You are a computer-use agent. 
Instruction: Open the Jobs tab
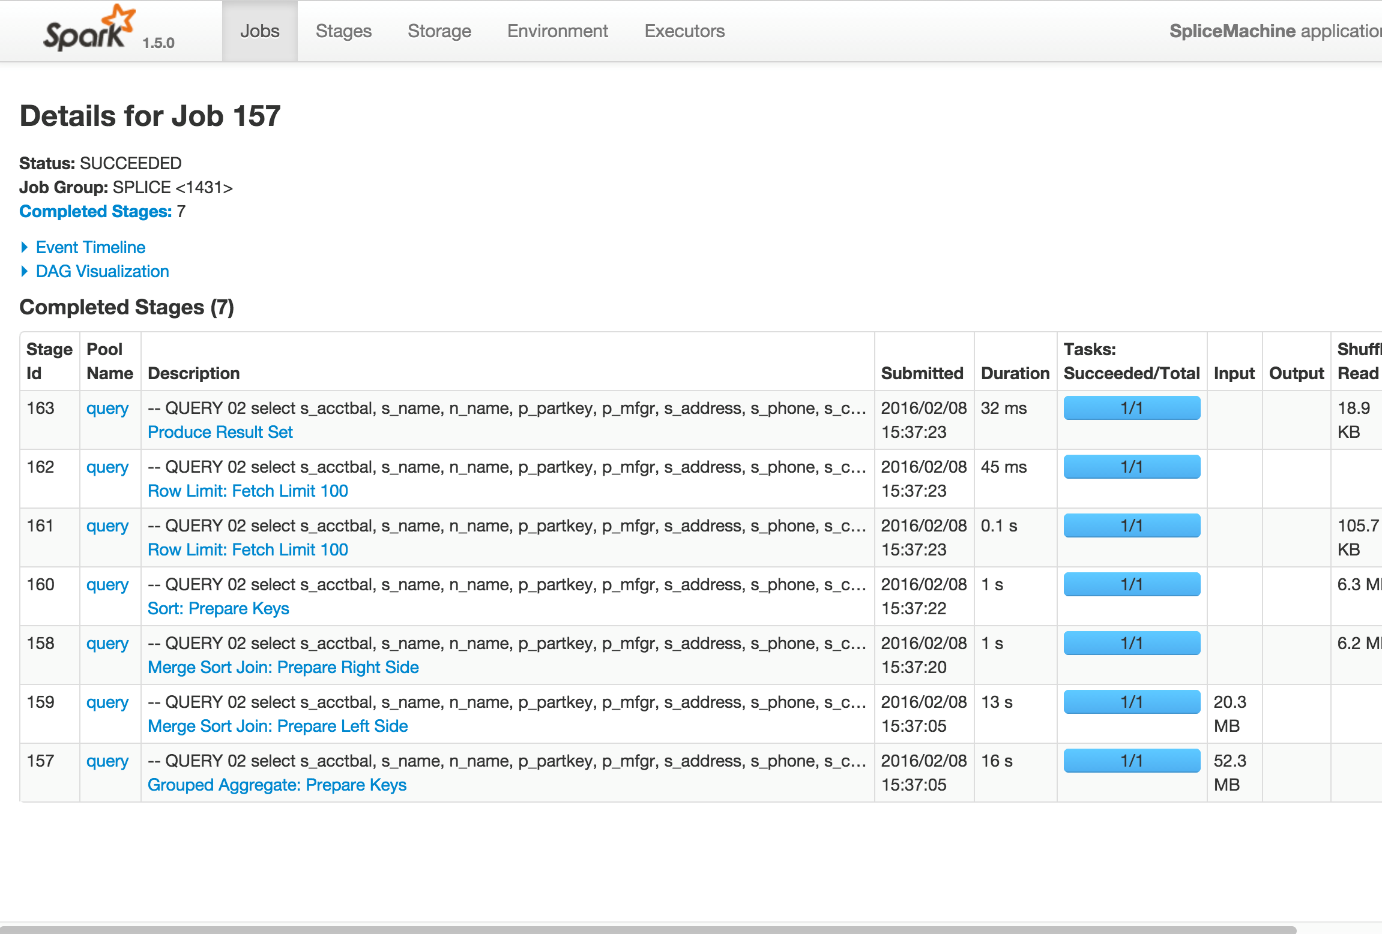point(260,31)
